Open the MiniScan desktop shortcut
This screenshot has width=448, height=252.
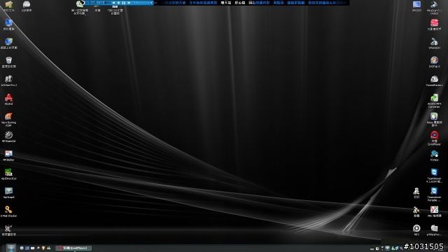(x=434, y=4)
